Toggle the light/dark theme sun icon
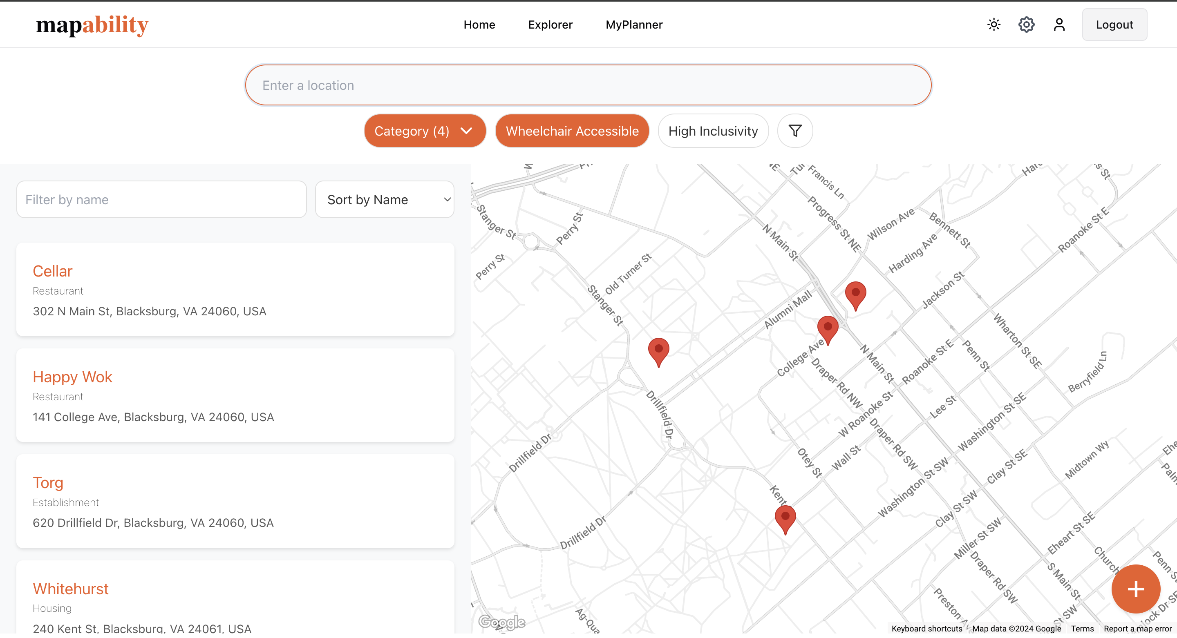The width and height of the screenshot is (1177, 638). pyautogui.click(x=994, y=25)
